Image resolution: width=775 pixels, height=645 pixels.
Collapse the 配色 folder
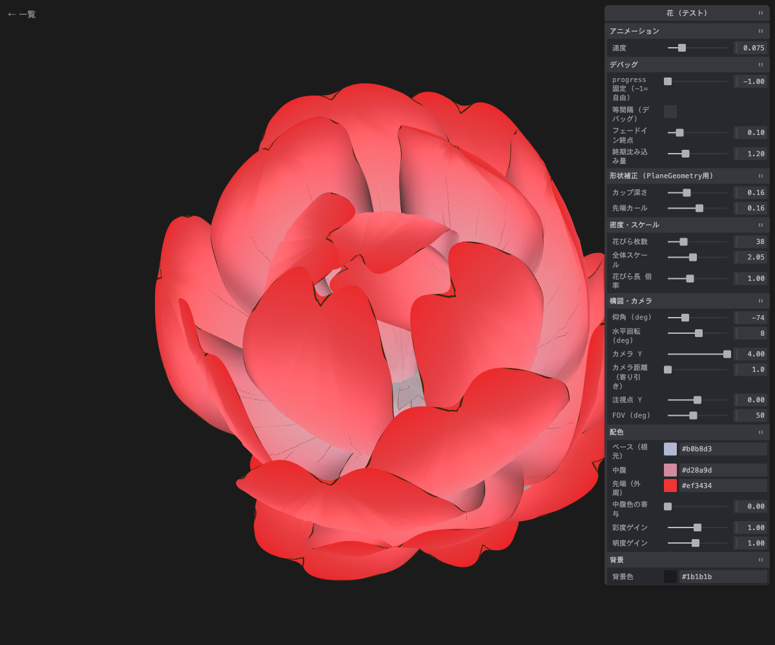pyautogui.click(x=687, y=432)
